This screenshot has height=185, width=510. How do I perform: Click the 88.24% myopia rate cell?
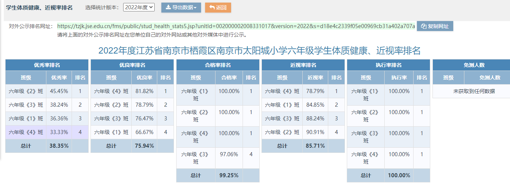coord(315,119)
